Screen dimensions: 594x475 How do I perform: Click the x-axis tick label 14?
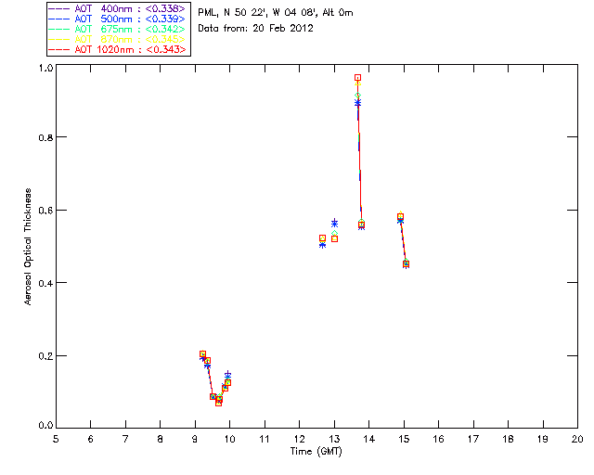pyautogui.click(x=369, y=439)
